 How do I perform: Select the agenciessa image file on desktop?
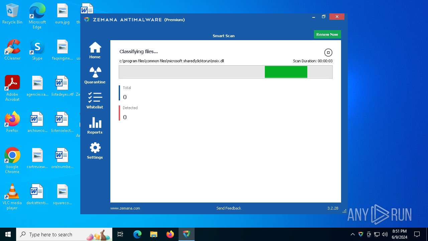[37, 86]
